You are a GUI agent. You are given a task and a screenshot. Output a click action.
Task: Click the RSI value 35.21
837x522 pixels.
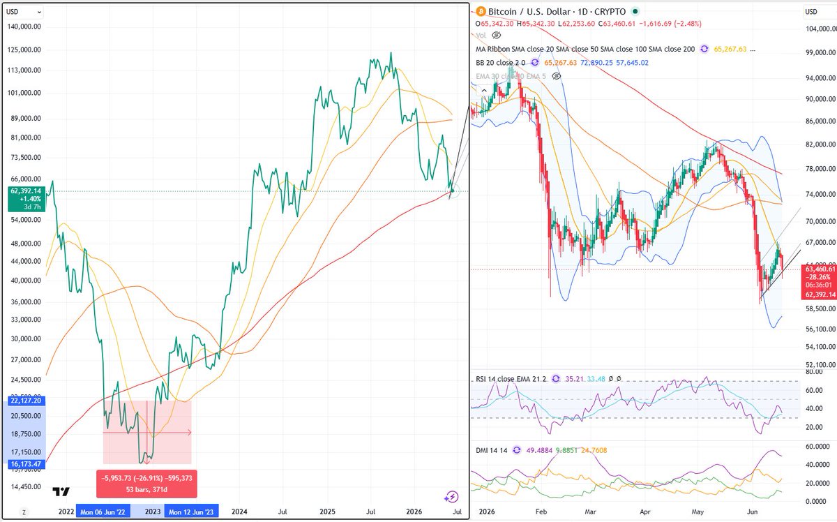click(x=574, y=379)
